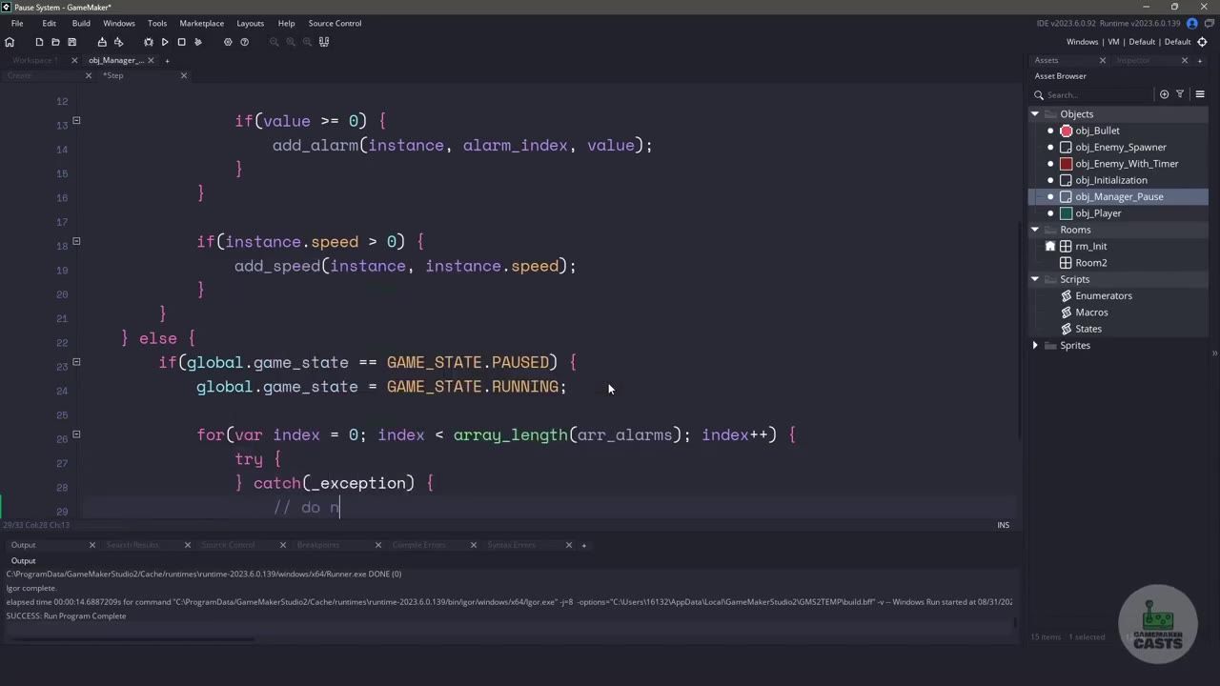This screenshot has height=686, width=1220.
Task: Add a new asset with plus circle icon
Action: click(1164, 94)
